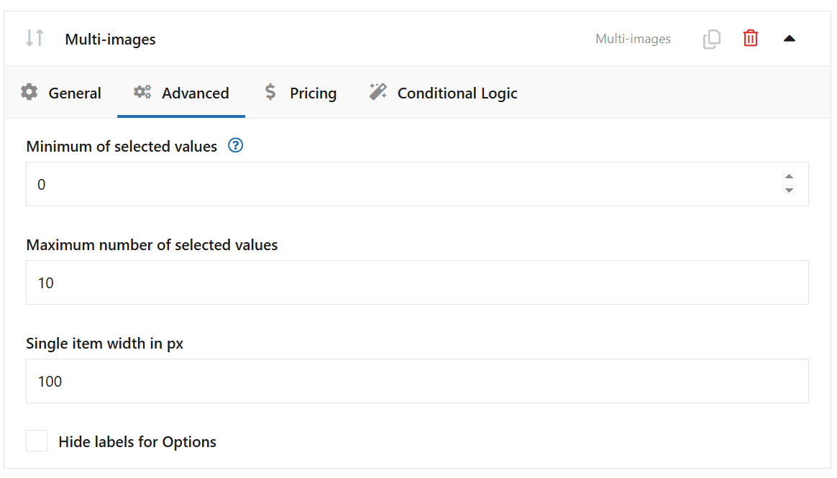The height and width of the screenshot is (478, 837).
Task: Switch to the General tab
Action: tap(75, 93)
